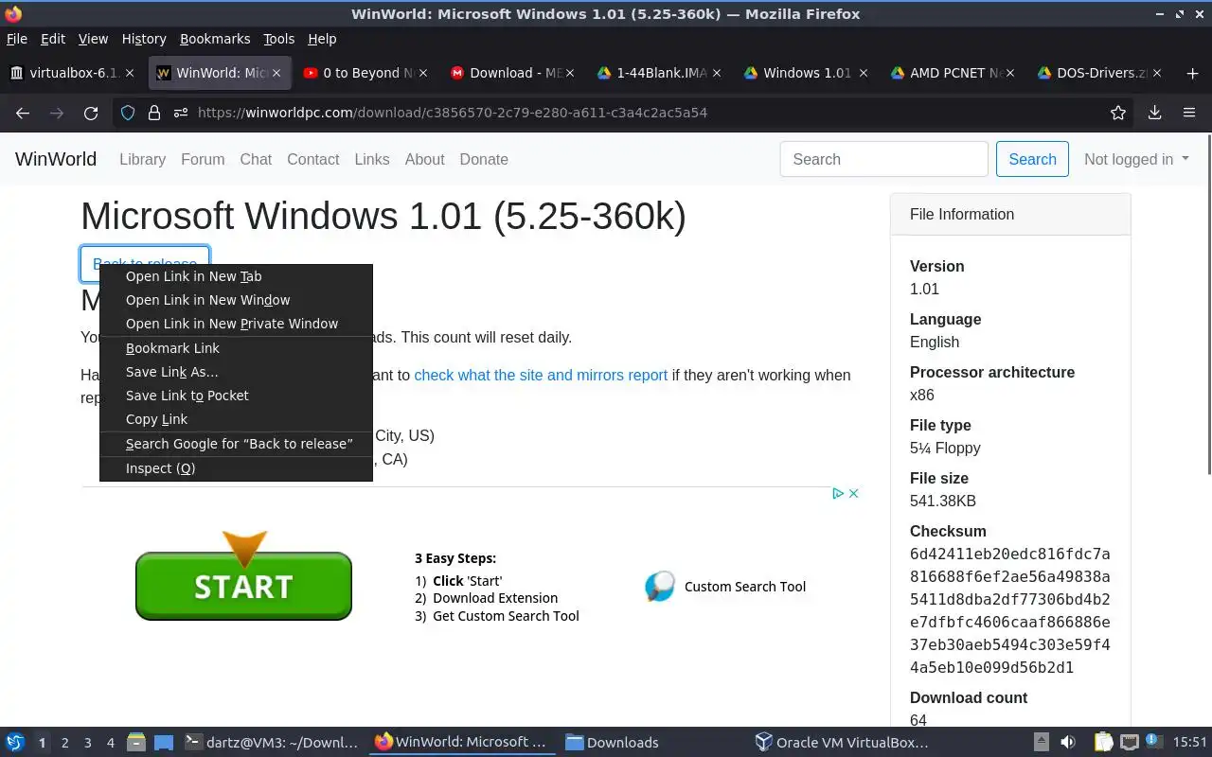Open the network connection tray icon

(1130, 743)
